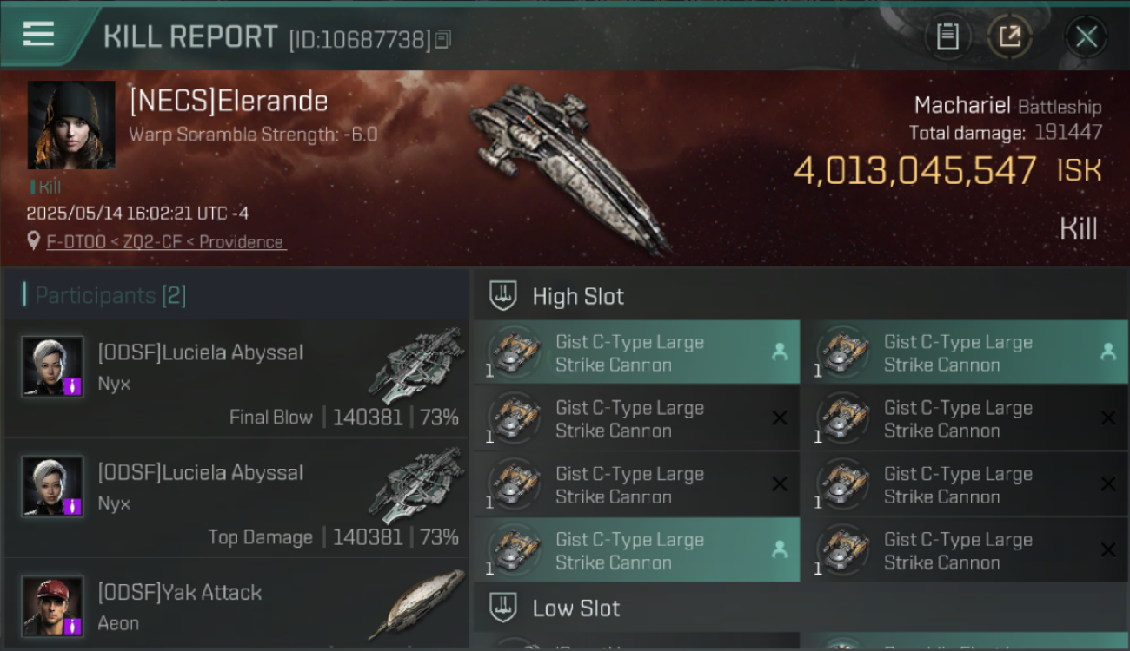Copy the kill report ID icon
This screenshot has height=651, width=1130.
coord(442,39)
